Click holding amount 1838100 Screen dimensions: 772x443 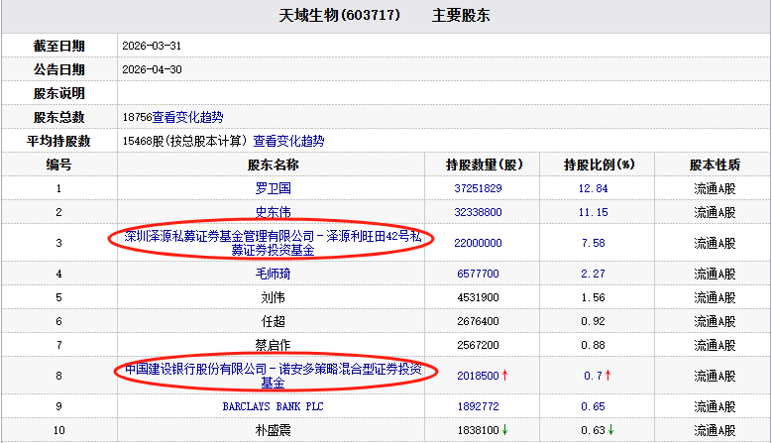(478, 430)
